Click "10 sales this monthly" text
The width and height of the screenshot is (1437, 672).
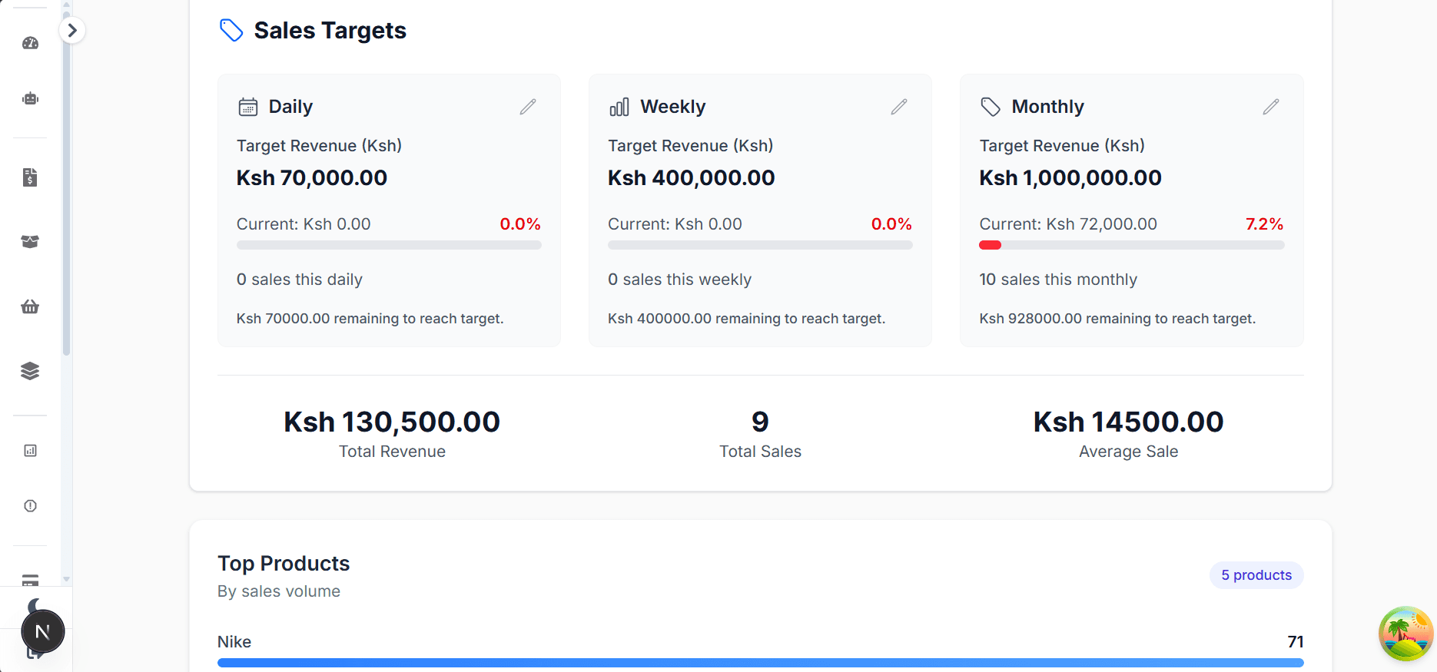coord(1058,280)
